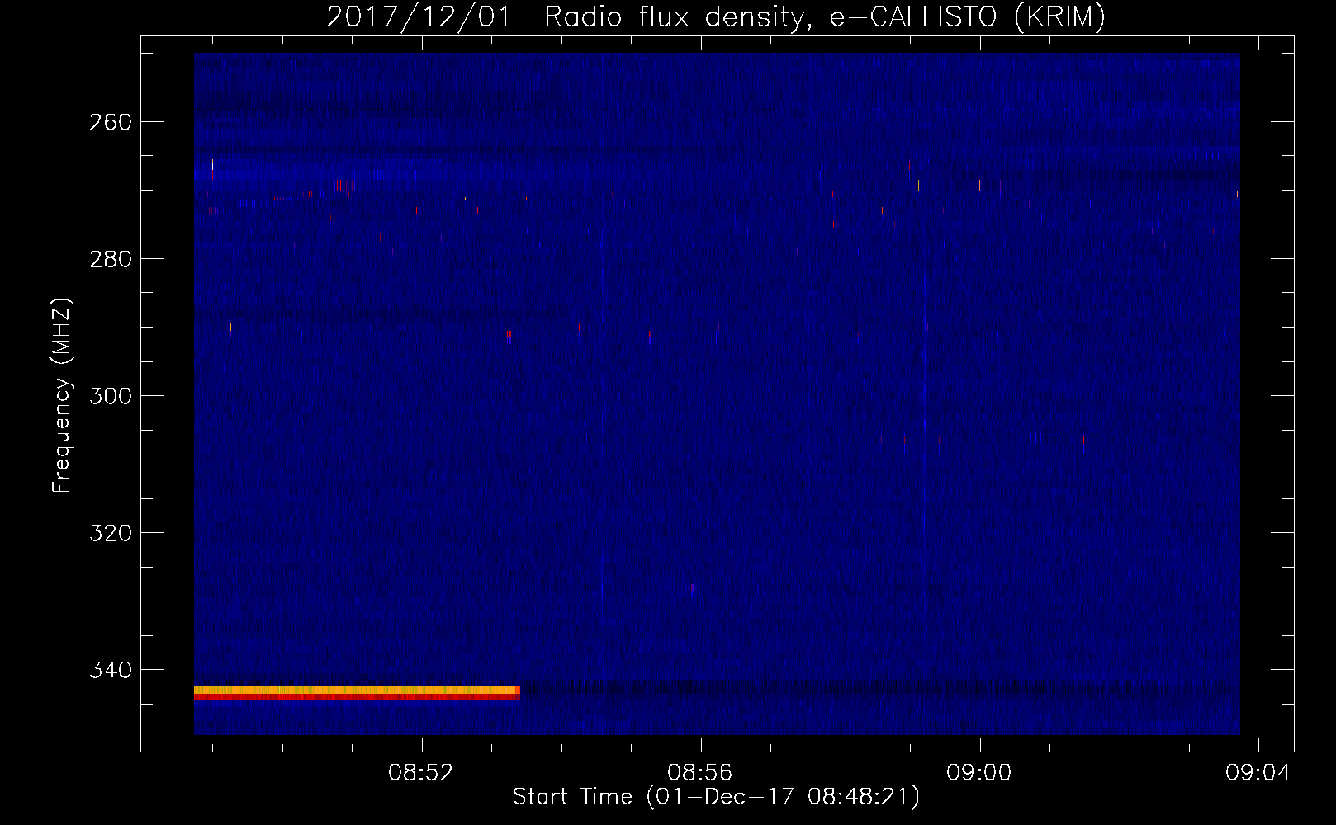Image resolution: width=1336 pixels, height=825 pixels.
Task: Click the 'Frequency (MHZ)' axis label
Action: coord(62,396)
